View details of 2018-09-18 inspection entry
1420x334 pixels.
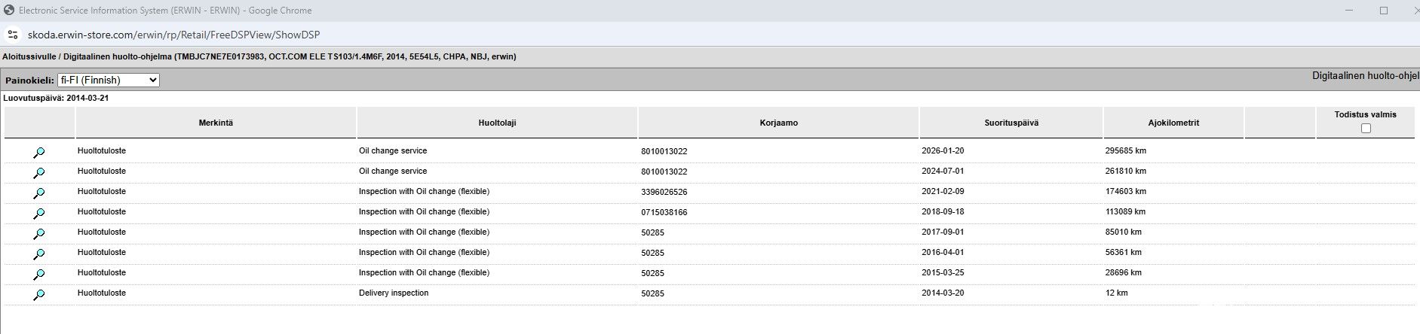coord(38,213)
